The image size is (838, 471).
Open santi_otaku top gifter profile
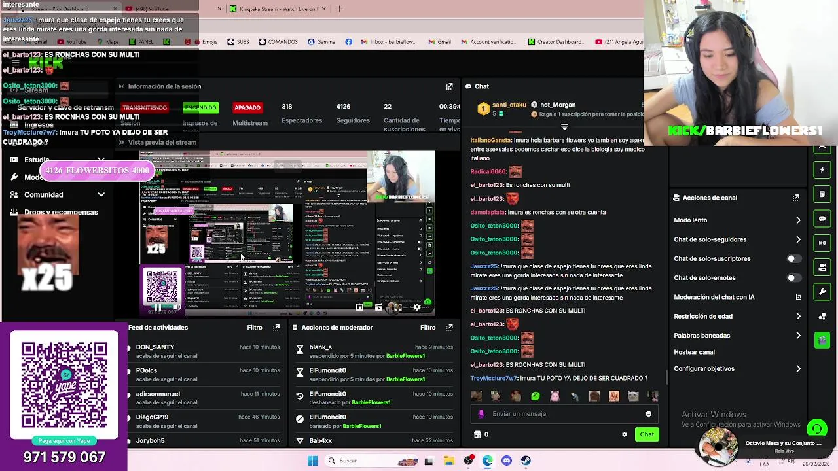click(509, 105)
